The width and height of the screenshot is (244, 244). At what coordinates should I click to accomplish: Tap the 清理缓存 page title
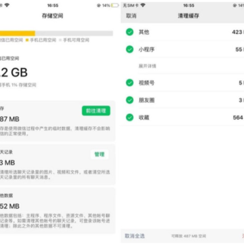click(x=188, y=16)
